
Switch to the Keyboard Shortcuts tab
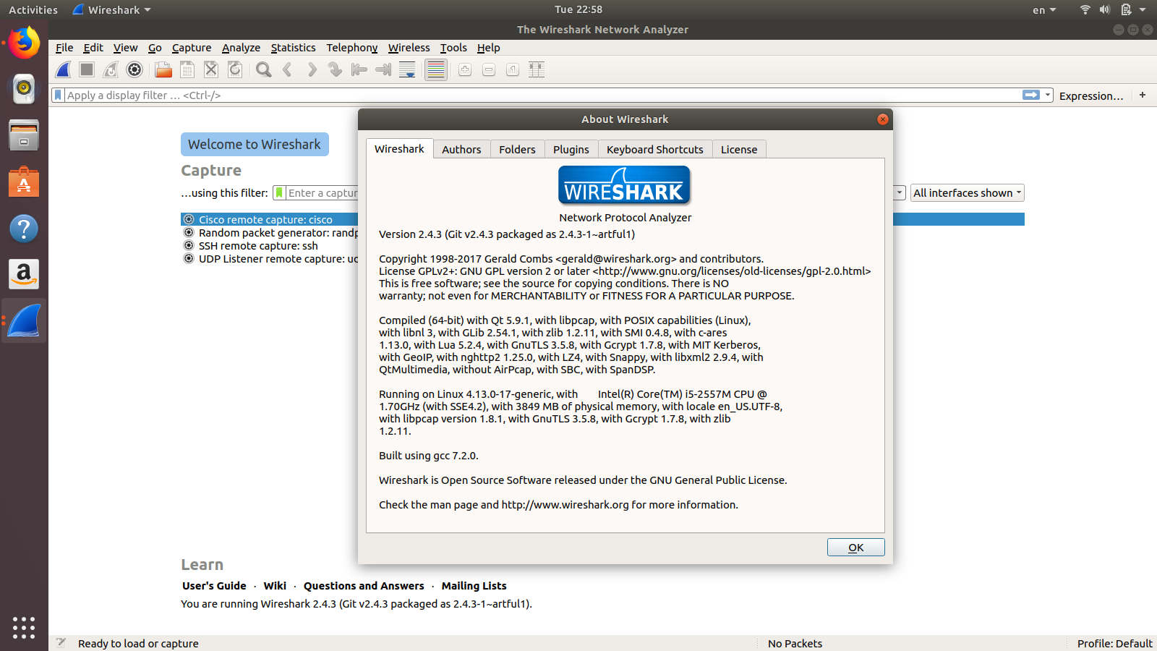point(655,149)
